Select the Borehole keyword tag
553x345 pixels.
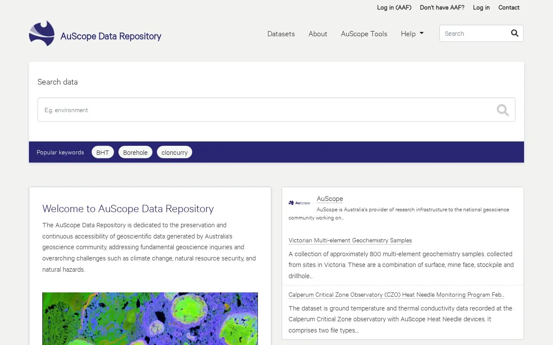(x=135, y=152)
